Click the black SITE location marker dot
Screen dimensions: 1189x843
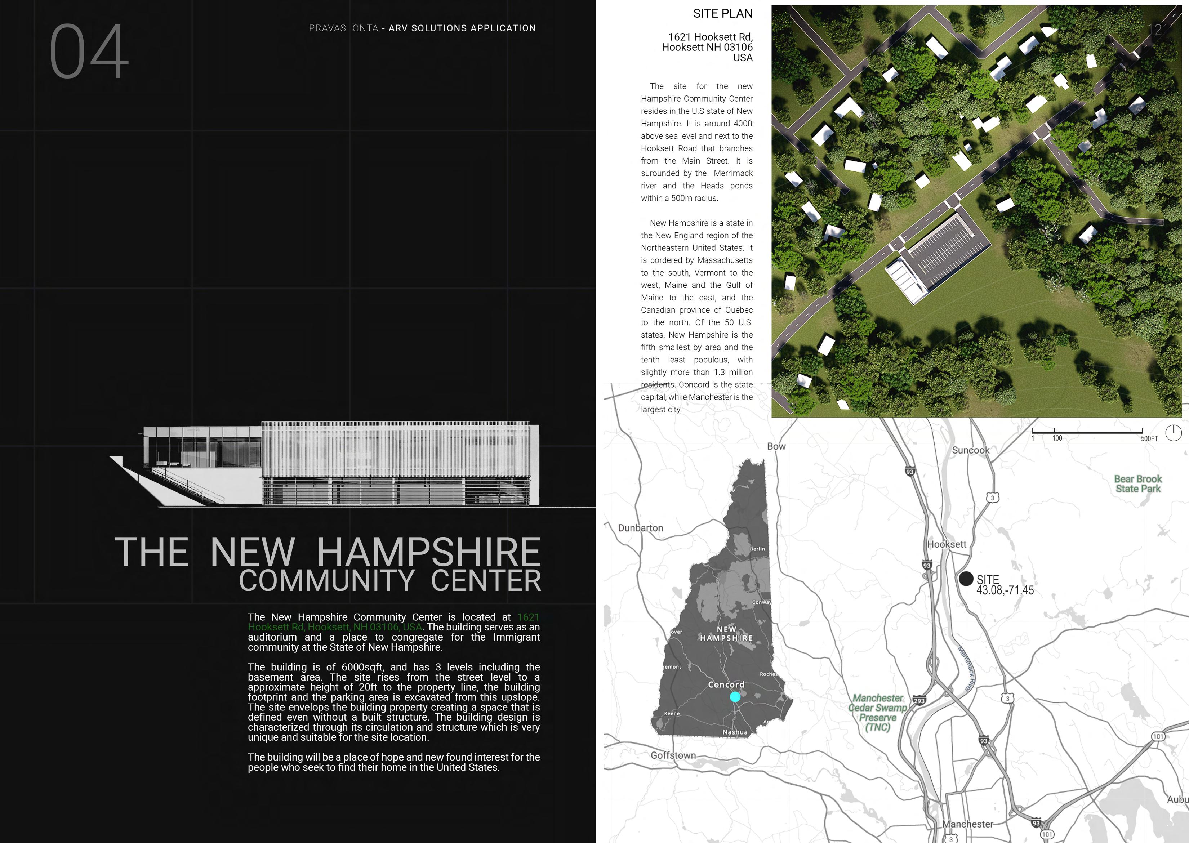pos(966,579)
